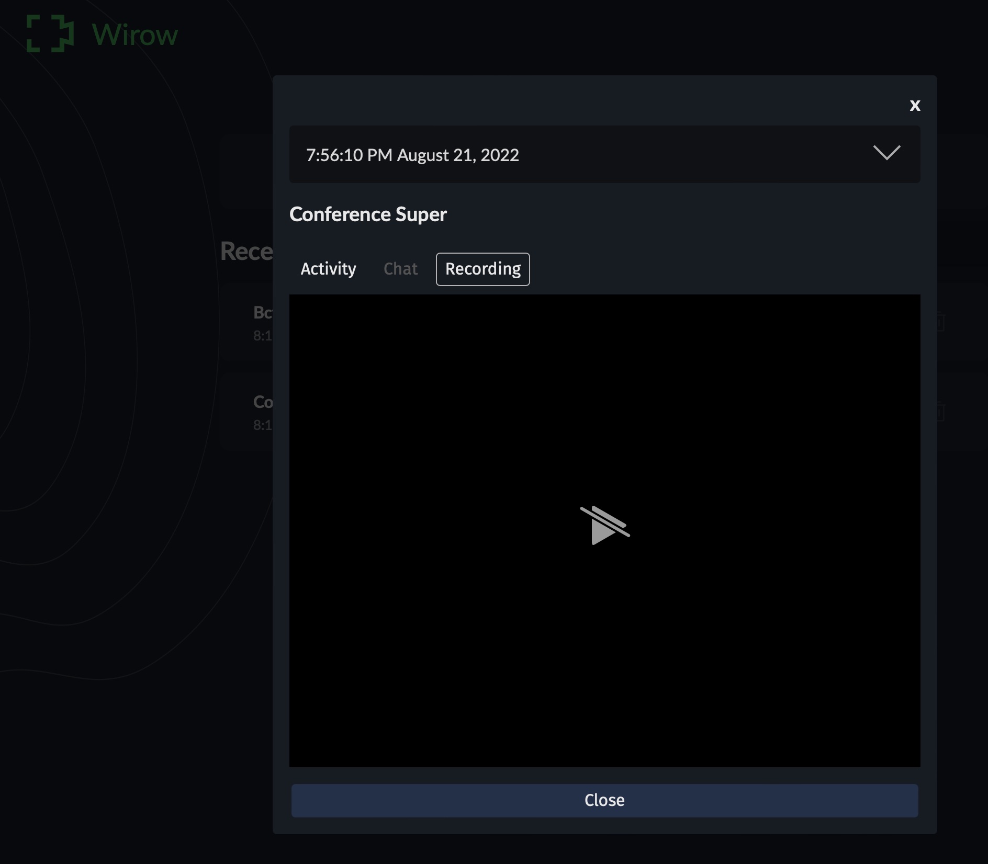Image resolution: width=988 pixels, height=864 pixels.
Task: Click the chevron icon beside the session date
Action: click(887, 153)
